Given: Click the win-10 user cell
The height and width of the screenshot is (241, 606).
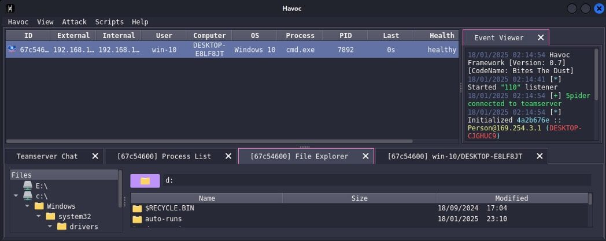Looking at the screenshot, I should click(x=164, y=50).
